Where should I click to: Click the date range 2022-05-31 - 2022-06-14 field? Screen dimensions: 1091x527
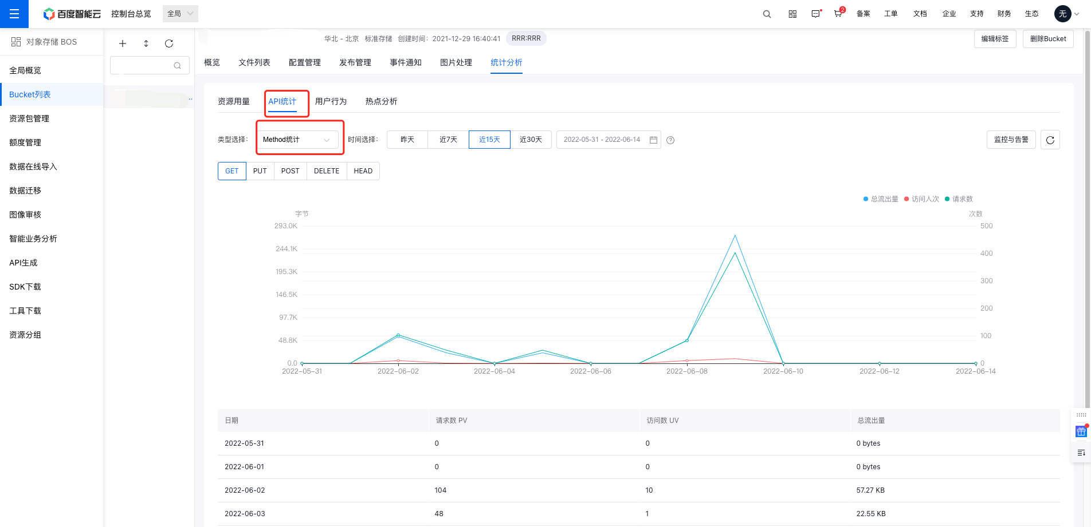(609, 140)
